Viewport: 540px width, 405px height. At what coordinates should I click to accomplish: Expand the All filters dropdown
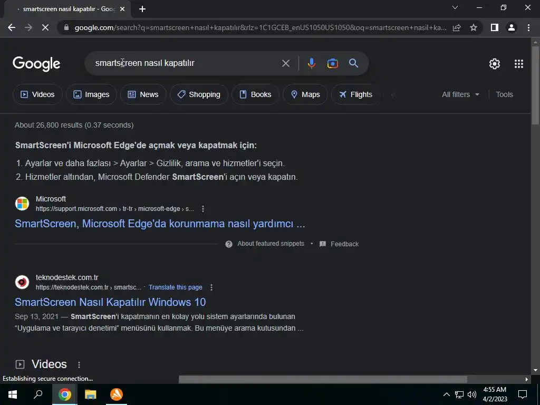coord(460,94)
